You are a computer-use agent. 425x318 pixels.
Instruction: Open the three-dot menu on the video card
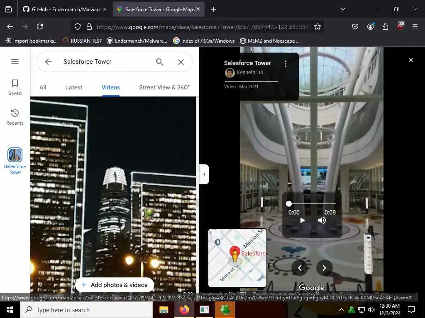click(x=286, y=63)
